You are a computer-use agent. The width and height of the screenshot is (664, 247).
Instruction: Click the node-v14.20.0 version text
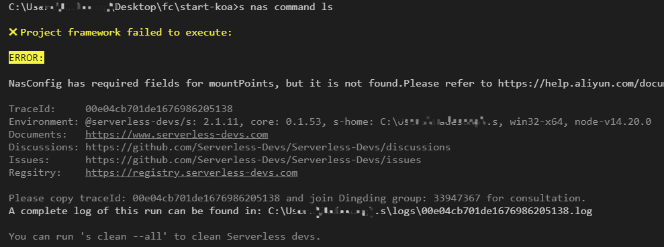point(613,122)
